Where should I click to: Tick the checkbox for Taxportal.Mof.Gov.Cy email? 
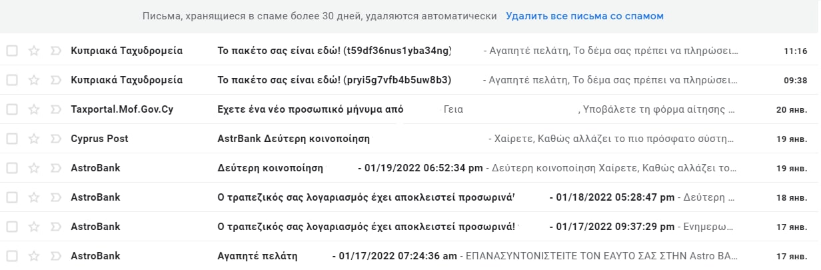point(12,109)
